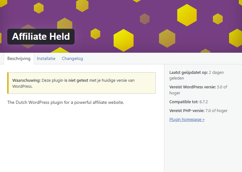Open the Changelog tab

(x=72, y=59)
